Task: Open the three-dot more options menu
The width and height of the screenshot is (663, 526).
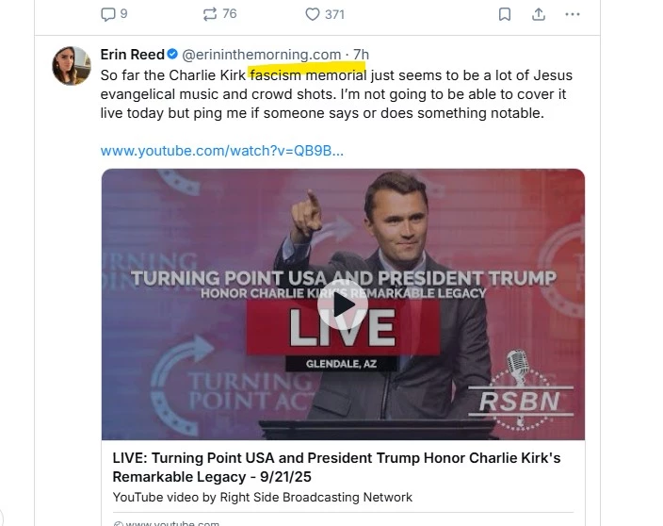Action: pos(573,14)
